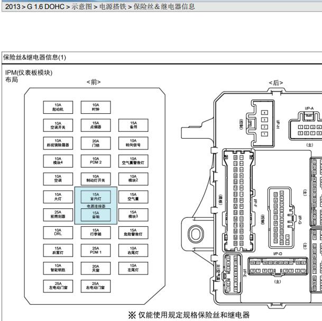Select the 15A 后雾灯 fuse

[58, 250]
